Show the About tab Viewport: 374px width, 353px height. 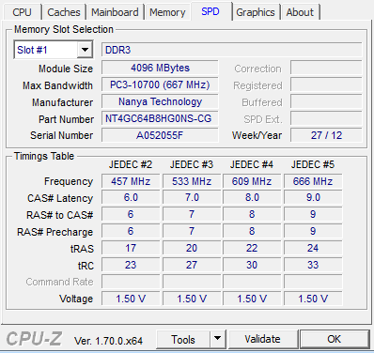(300, 12)
